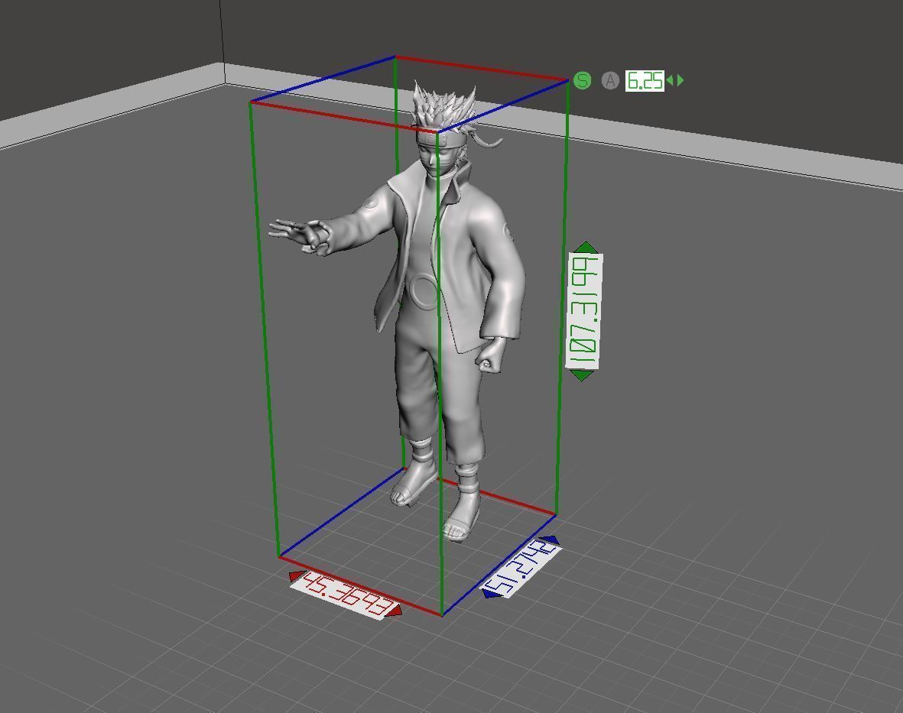Image resolution: width=903 pixels, height=713 pixels.
Task: Click the blue depth value 51.2742
Action: click(521, 569)
